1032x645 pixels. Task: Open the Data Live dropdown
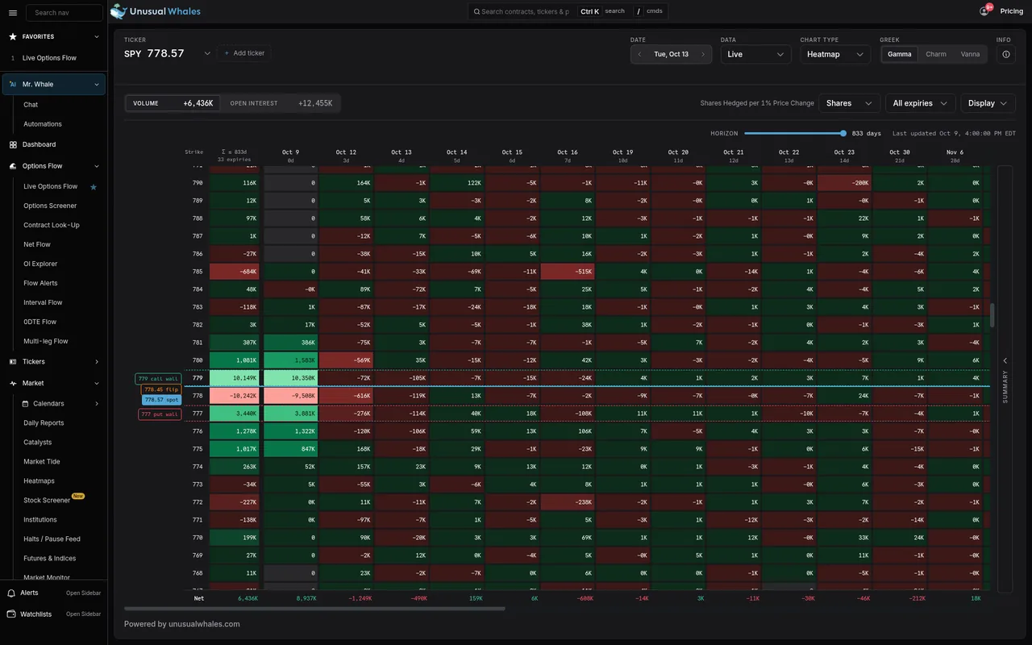click(755, 54)
